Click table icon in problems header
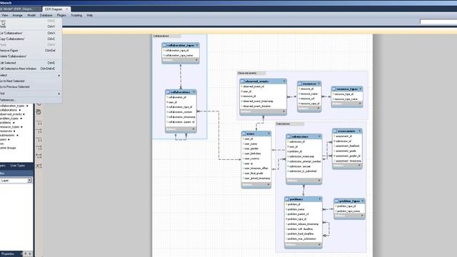The width and height of the screenshot is (457, 257). [x=287, y=199]
